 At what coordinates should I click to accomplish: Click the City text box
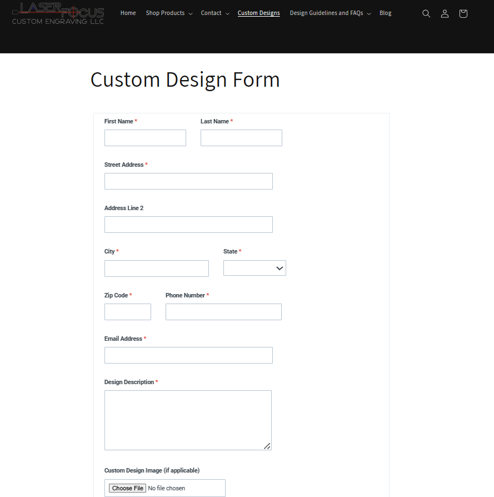[x=156, y=269]
